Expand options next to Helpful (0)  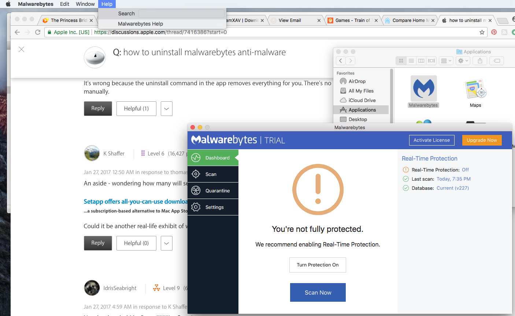[167, 243]
